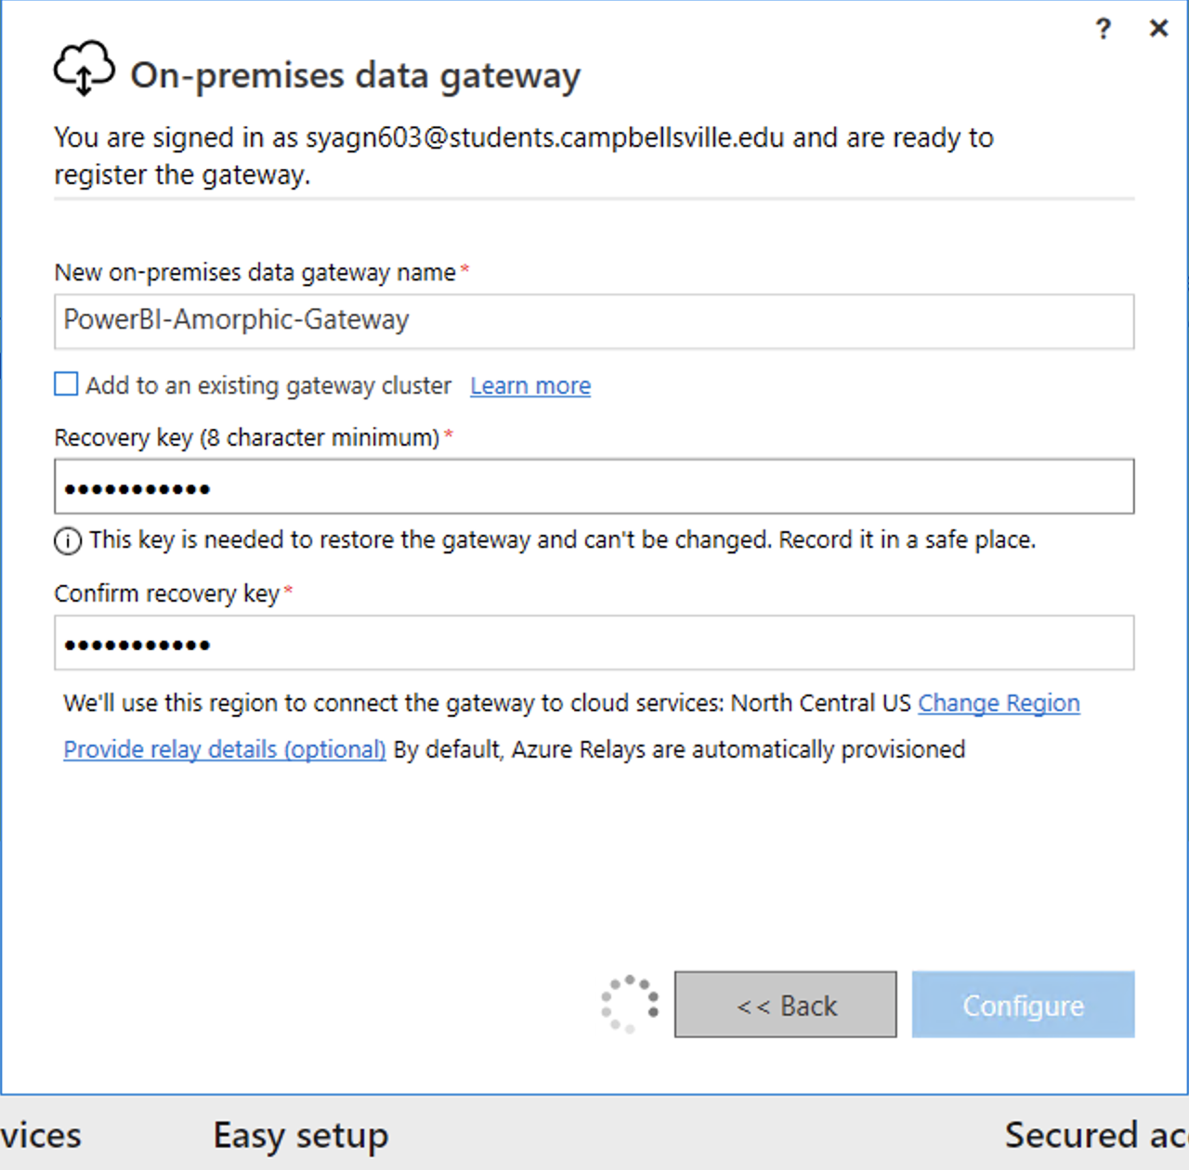Screen dimensions: 1189x1170
Task: Click the loading spinner indicator
Action: coord(630,1005)
